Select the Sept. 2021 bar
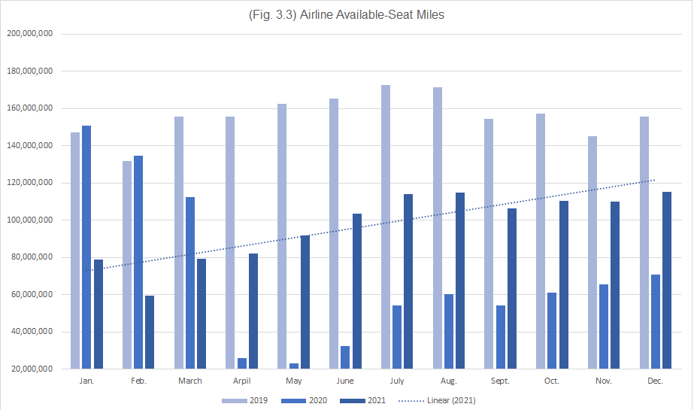694x410 pixels. (x=511, y=289)
